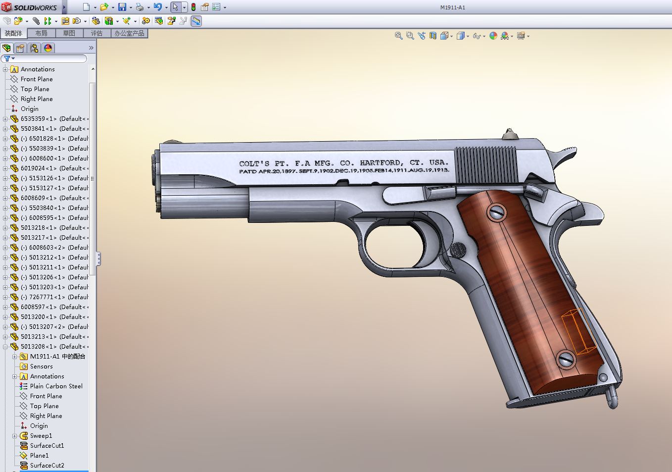Click the Bill of Materials icon
672x472 pixels.
pos(159,21)
